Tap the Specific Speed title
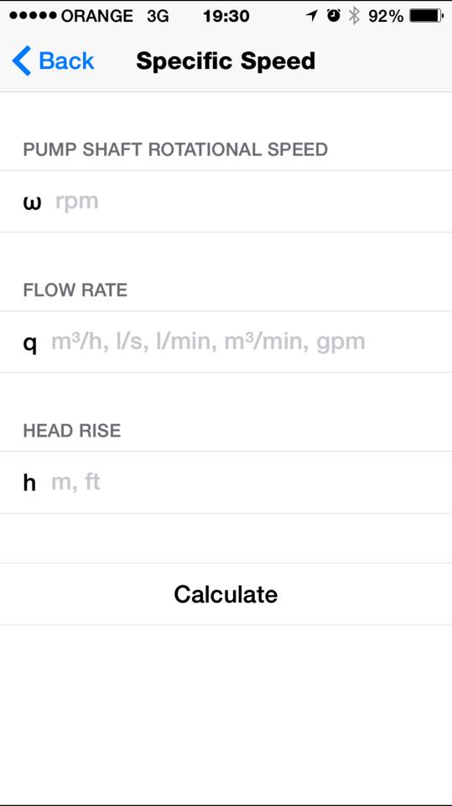Image resolution: width=452 pixels, height=806 pixels. click(x=226, y=61)
